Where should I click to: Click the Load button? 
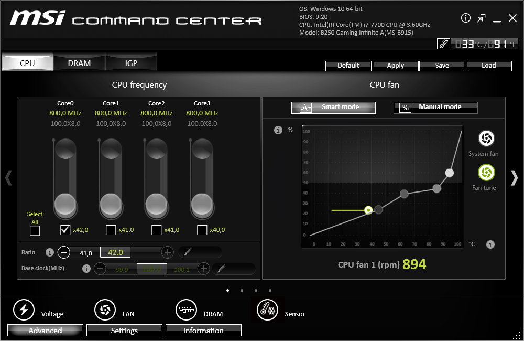click(x=488, y=66)
